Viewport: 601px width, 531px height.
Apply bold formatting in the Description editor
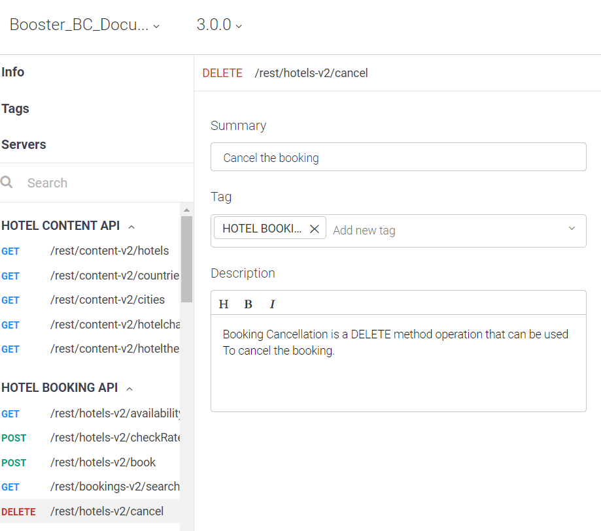[248, 304]
